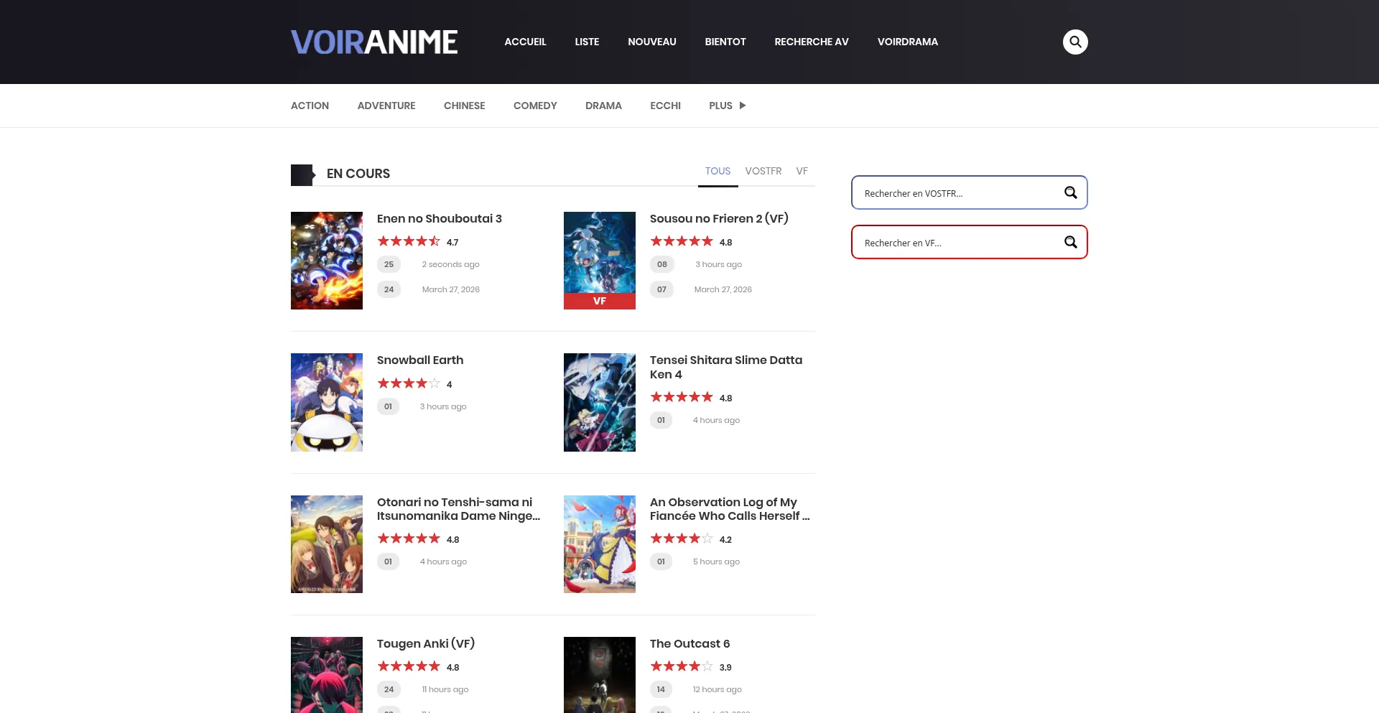
Task: Open Tensei Shitara Slime Datta Ken 4
Action: [x=726, y=367]
